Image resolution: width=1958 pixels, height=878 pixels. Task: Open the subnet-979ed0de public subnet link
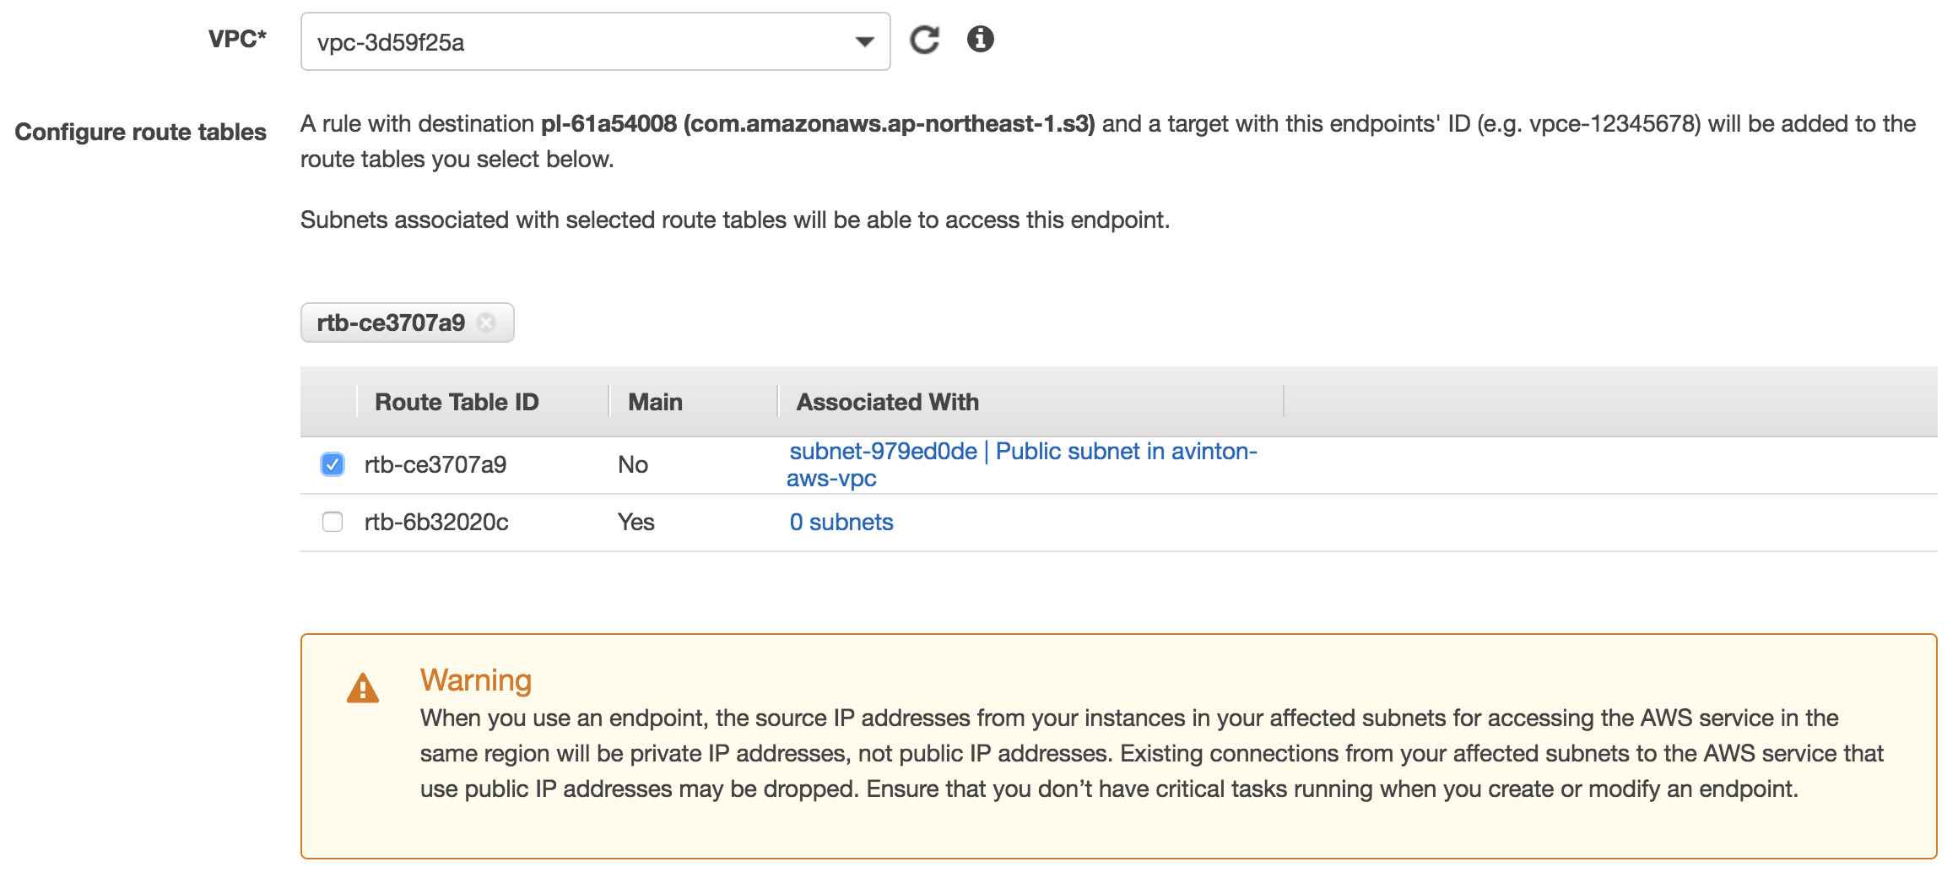point(1022,464)
